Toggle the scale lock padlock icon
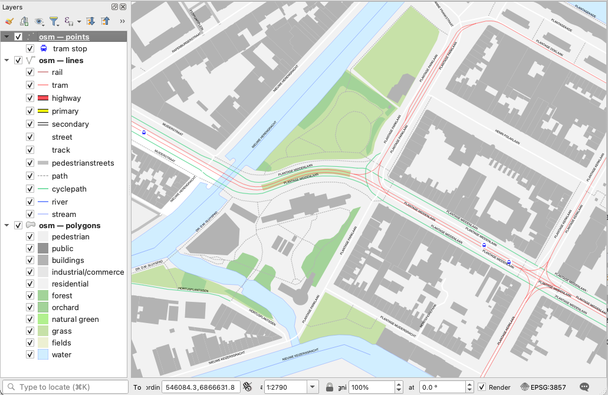 tap(330, 387)
